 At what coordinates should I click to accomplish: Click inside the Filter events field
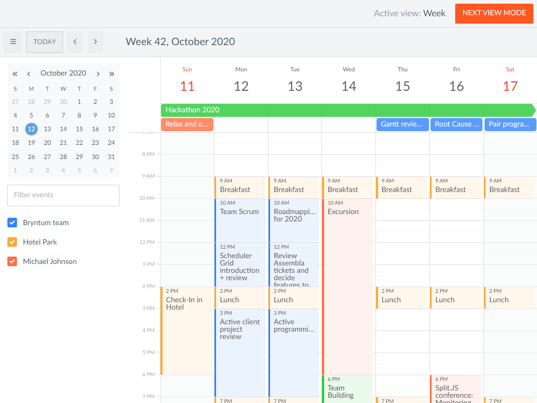(63, 195)
